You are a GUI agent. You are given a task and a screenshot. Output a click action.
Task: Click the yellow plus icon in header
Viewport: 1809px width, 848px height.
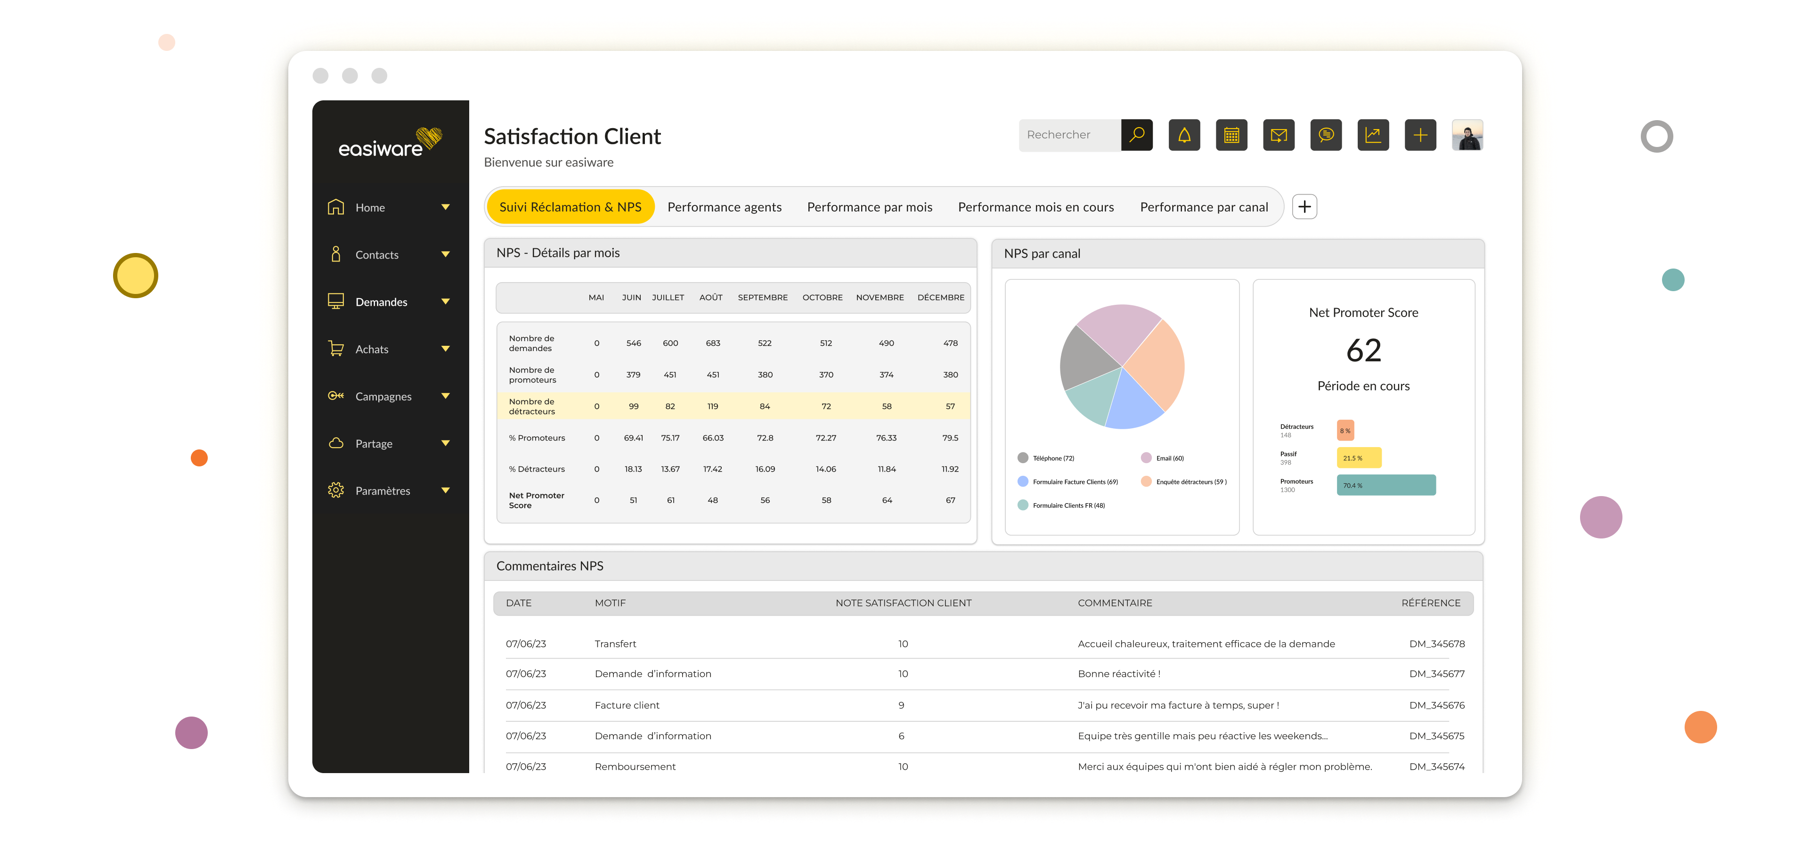point(1420,135)
